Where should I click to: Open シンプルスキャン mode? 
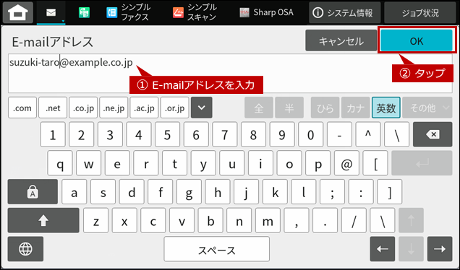tap(195, 12)
